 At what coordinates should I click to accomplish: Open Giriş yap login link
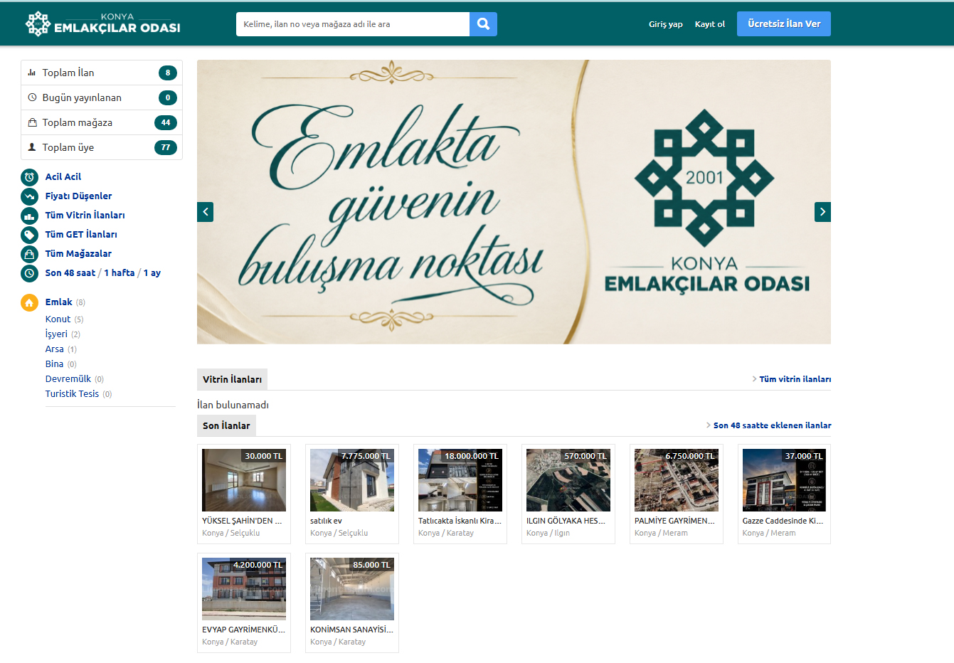coord(665,24)
